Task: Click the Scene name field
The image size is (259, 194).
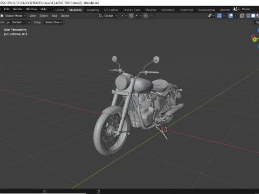Action: point(250,9)
